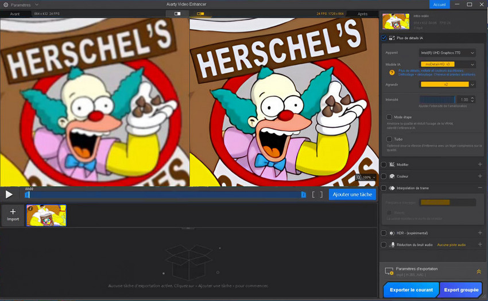This screenshot has height=301, width=488.
Task: Enable Interpolation de trame checkbox
Action: (x=384, y=188)
